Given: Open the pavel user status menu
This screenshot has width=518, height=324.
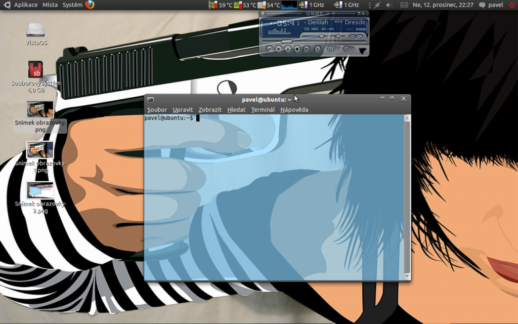Looking at the screenshot, I should click(x=491, y=5).
